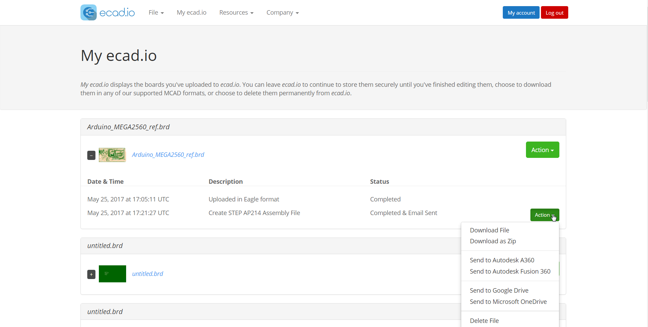Open the File dropdown menu
Image resolution: width=648 pixels, height=327 pixels.
[x=156, y=13]
